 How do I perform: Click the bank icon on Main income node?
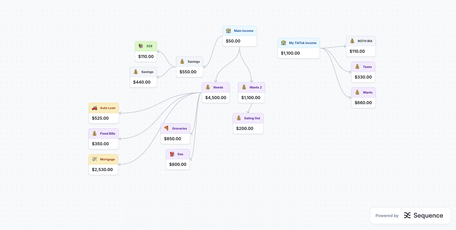229,31
